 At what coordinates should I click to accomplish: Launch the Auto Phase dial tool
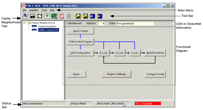[40, 16]
